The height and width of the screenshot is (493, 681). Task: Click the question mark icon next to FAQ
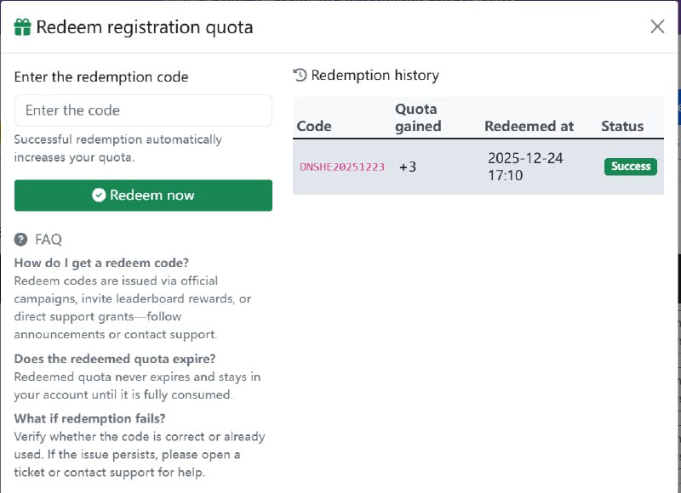(19, 240)
